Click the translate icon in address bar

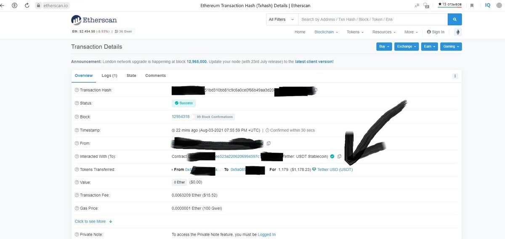pos(417,5)
